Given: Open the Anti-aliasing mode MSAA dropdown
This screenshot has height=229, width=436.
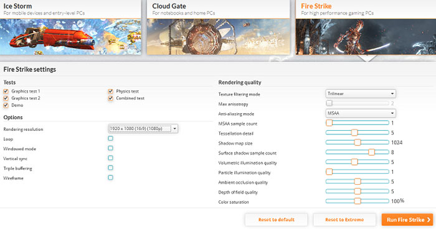Looking at the screenshot, I should coord(361,113).
